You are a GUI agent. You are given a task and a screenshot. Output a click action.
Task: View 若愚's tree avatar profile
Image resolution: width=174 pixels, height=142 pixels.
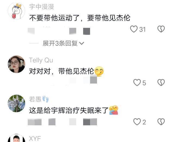coord(17,103)
